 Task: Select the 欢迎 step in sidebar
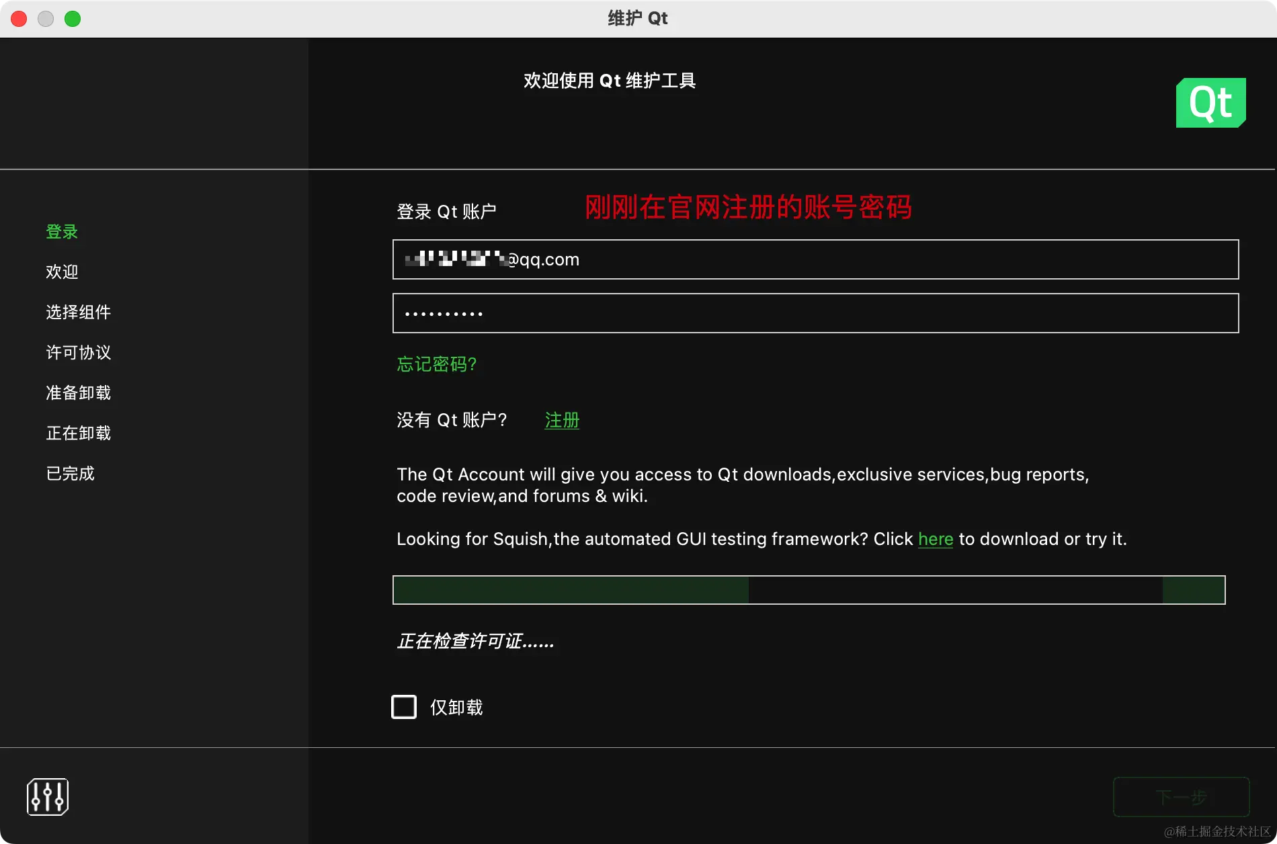tap(62, 272)
